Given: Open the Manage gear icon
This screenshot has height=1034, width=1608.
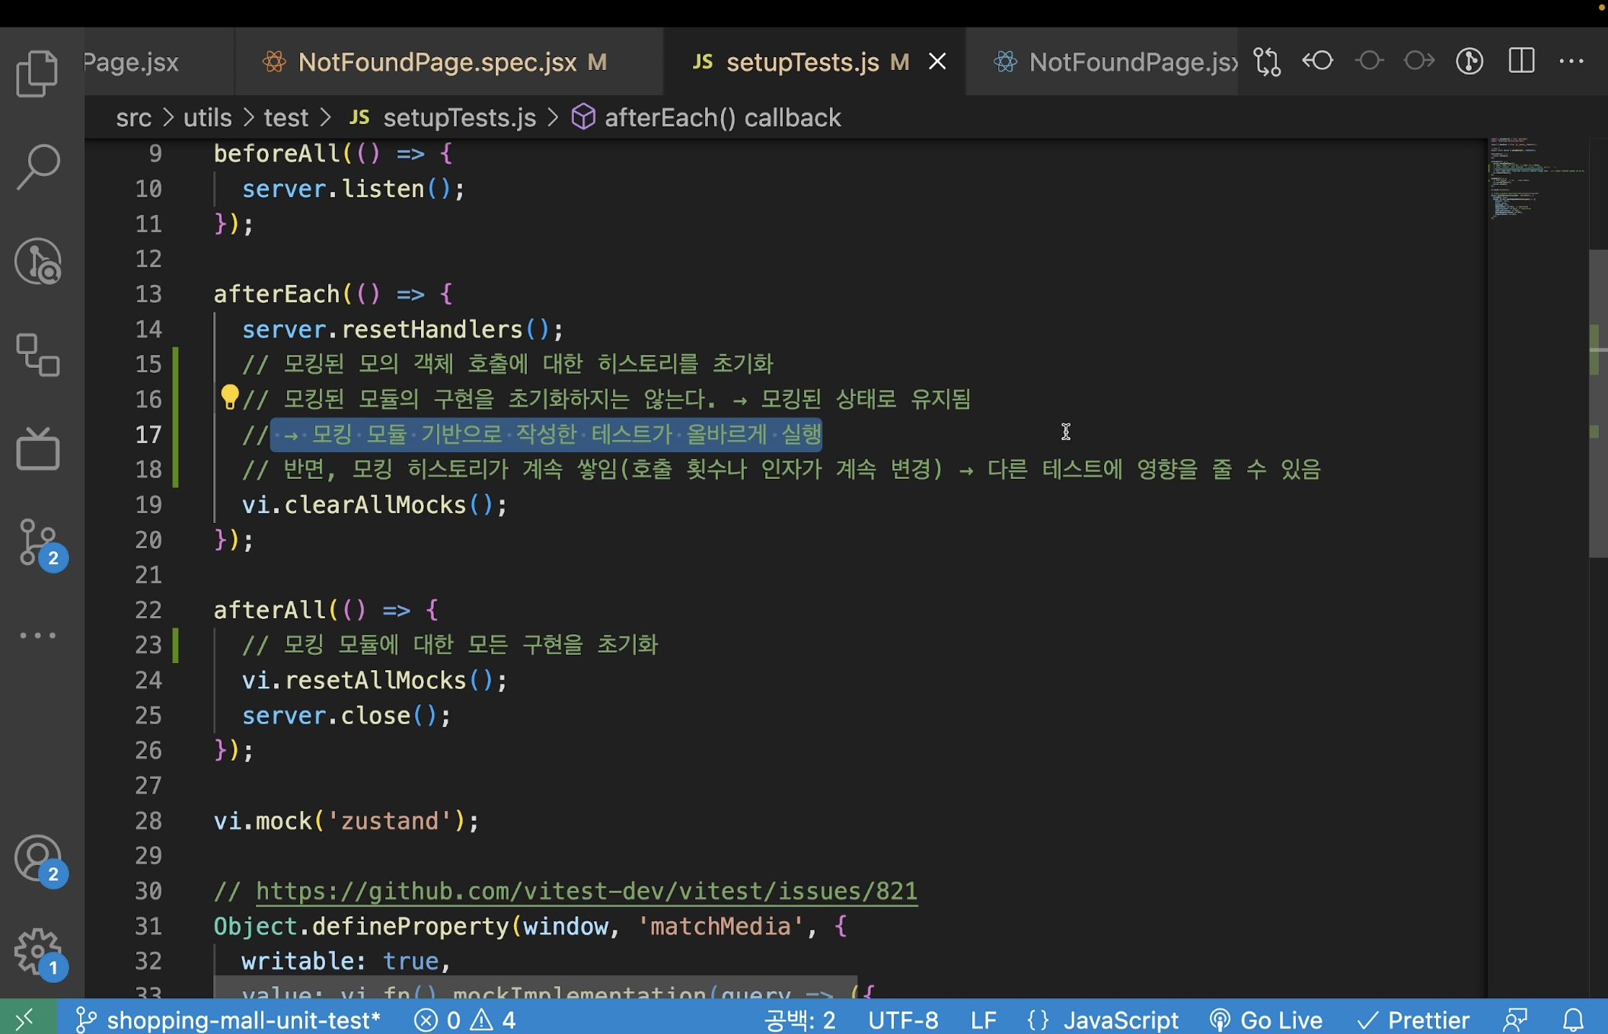Looking at the screenshot, I should coord(40,955).
